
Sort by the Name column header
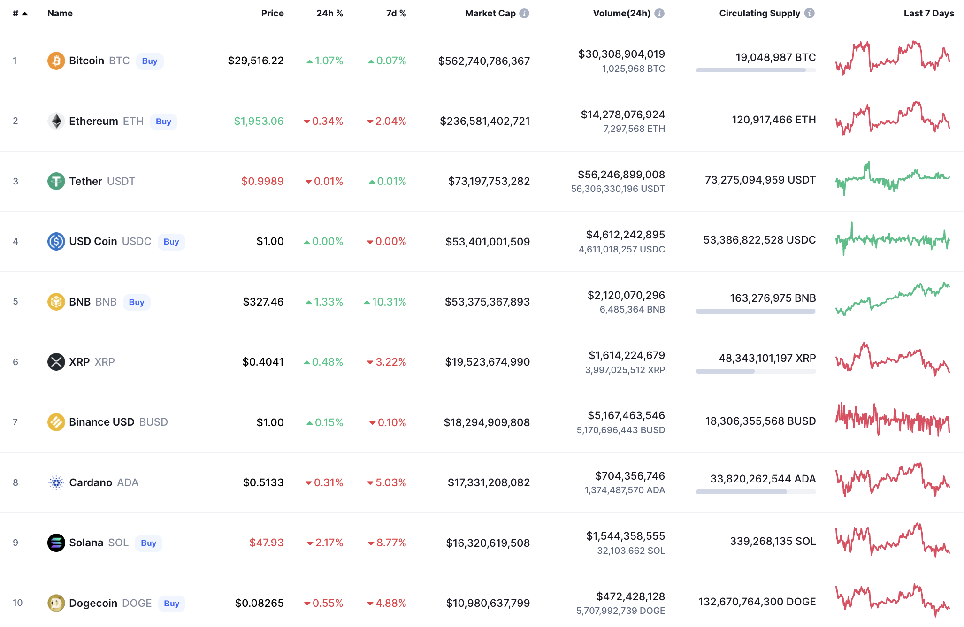60,13
